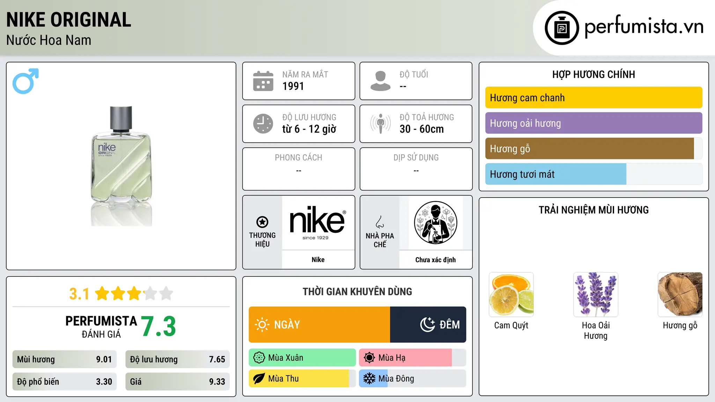Click the sun icon for daytime

(262, 325)
